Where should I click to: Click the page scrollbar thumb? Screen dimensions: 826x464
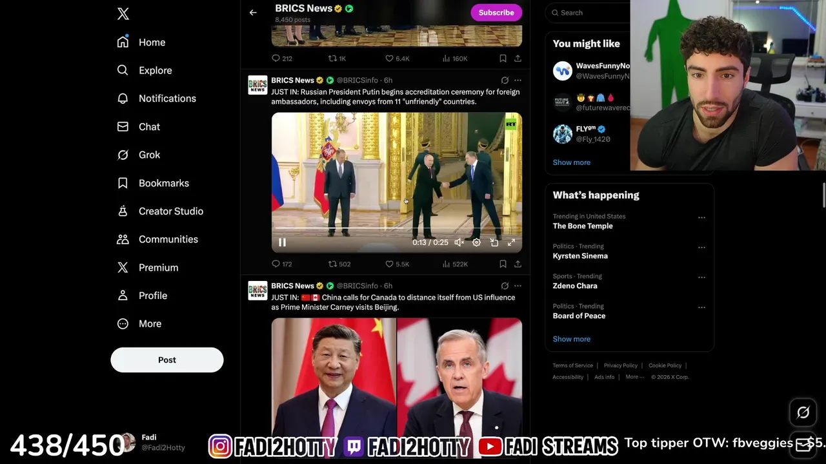tap(823, 195)
